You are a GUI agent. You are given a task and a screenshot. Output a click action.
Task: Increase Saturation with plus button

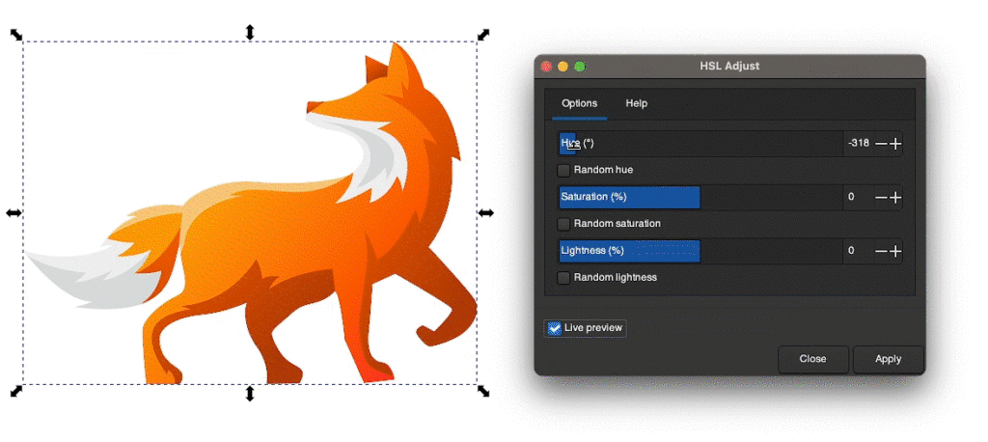pos(895,197)
